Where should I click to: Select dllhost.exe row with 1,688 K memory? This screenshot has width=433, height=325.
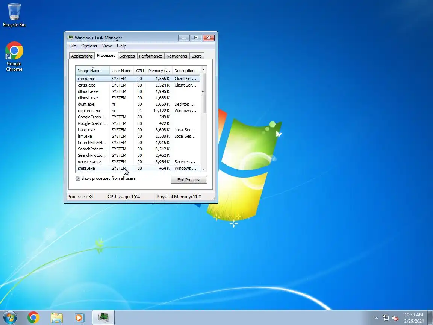point(138,98)
